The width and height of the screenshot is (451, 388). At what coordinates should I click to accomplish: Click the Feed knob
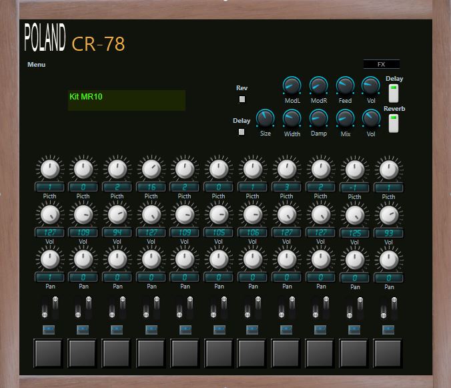pyautogui.click(x=345, y=85)
